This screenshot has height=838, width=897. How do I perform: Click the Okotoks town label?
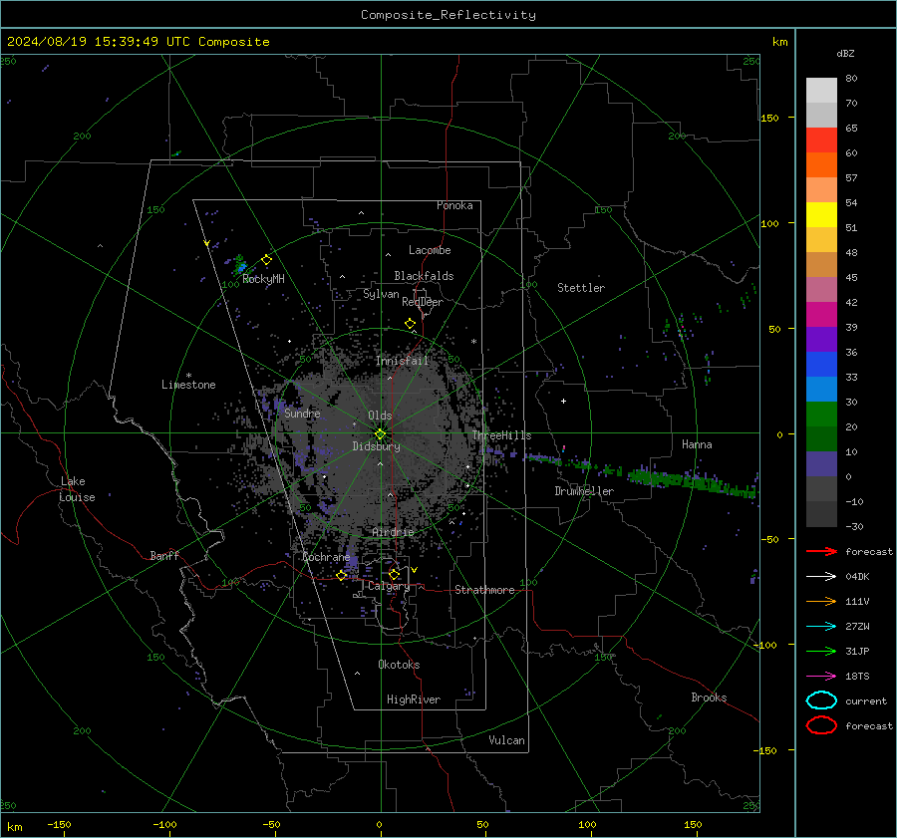pyautogui.click(x=399, y=665)
